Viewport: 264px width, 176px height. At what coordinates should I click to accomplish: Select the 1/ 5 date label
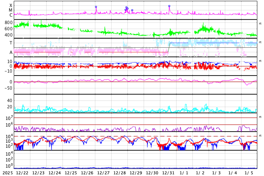click(x=249, y=173)
